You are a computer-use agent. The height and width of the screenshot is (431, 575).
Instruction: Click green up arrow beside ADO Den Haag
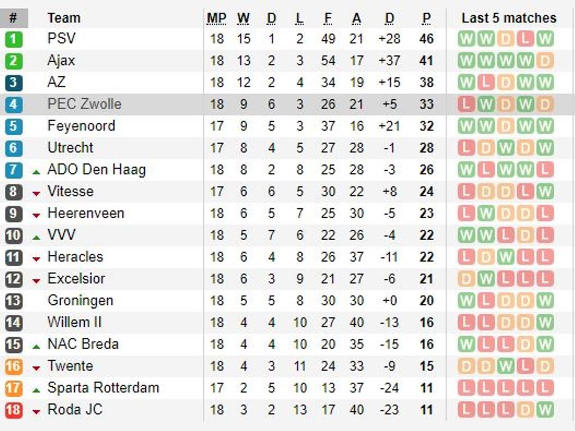click(36, 172)
